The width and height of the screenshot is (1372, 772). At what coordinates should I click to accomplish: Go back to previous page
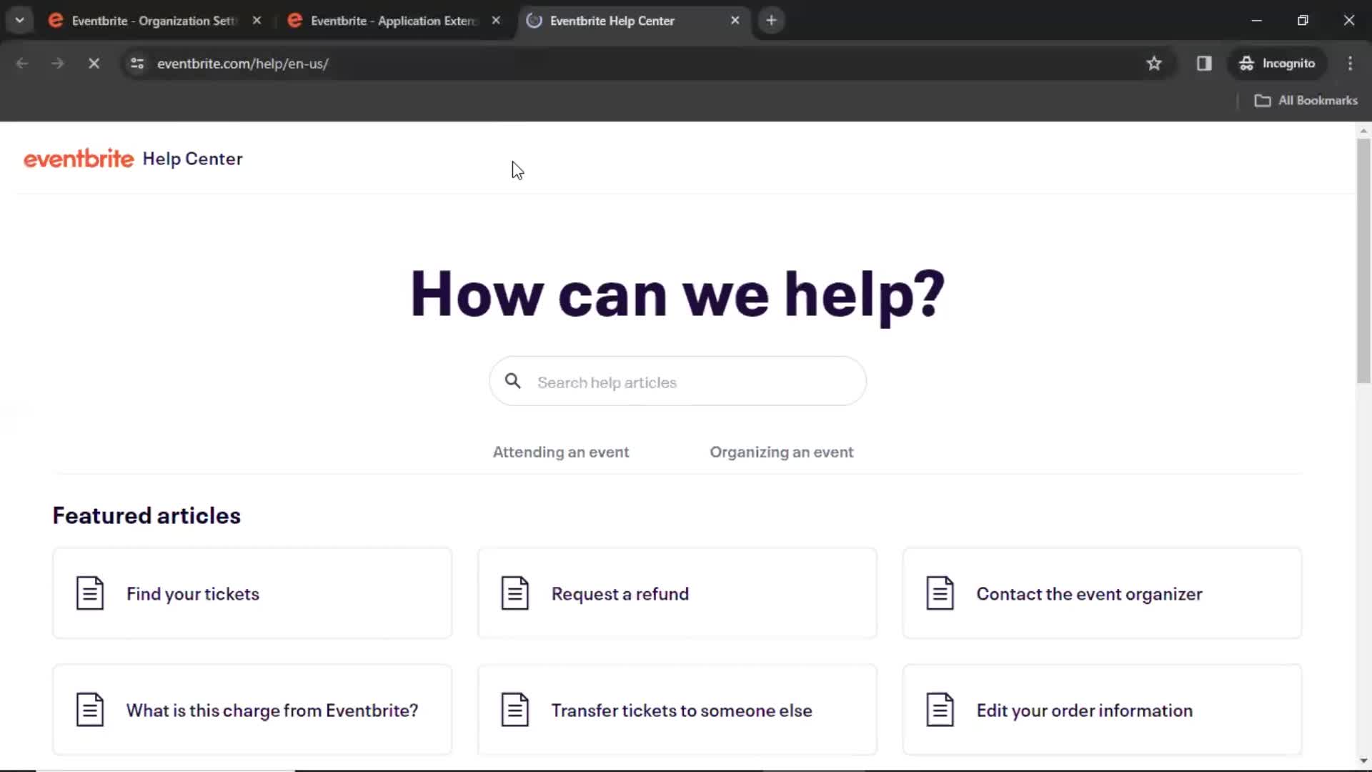(x=22, y=64)
